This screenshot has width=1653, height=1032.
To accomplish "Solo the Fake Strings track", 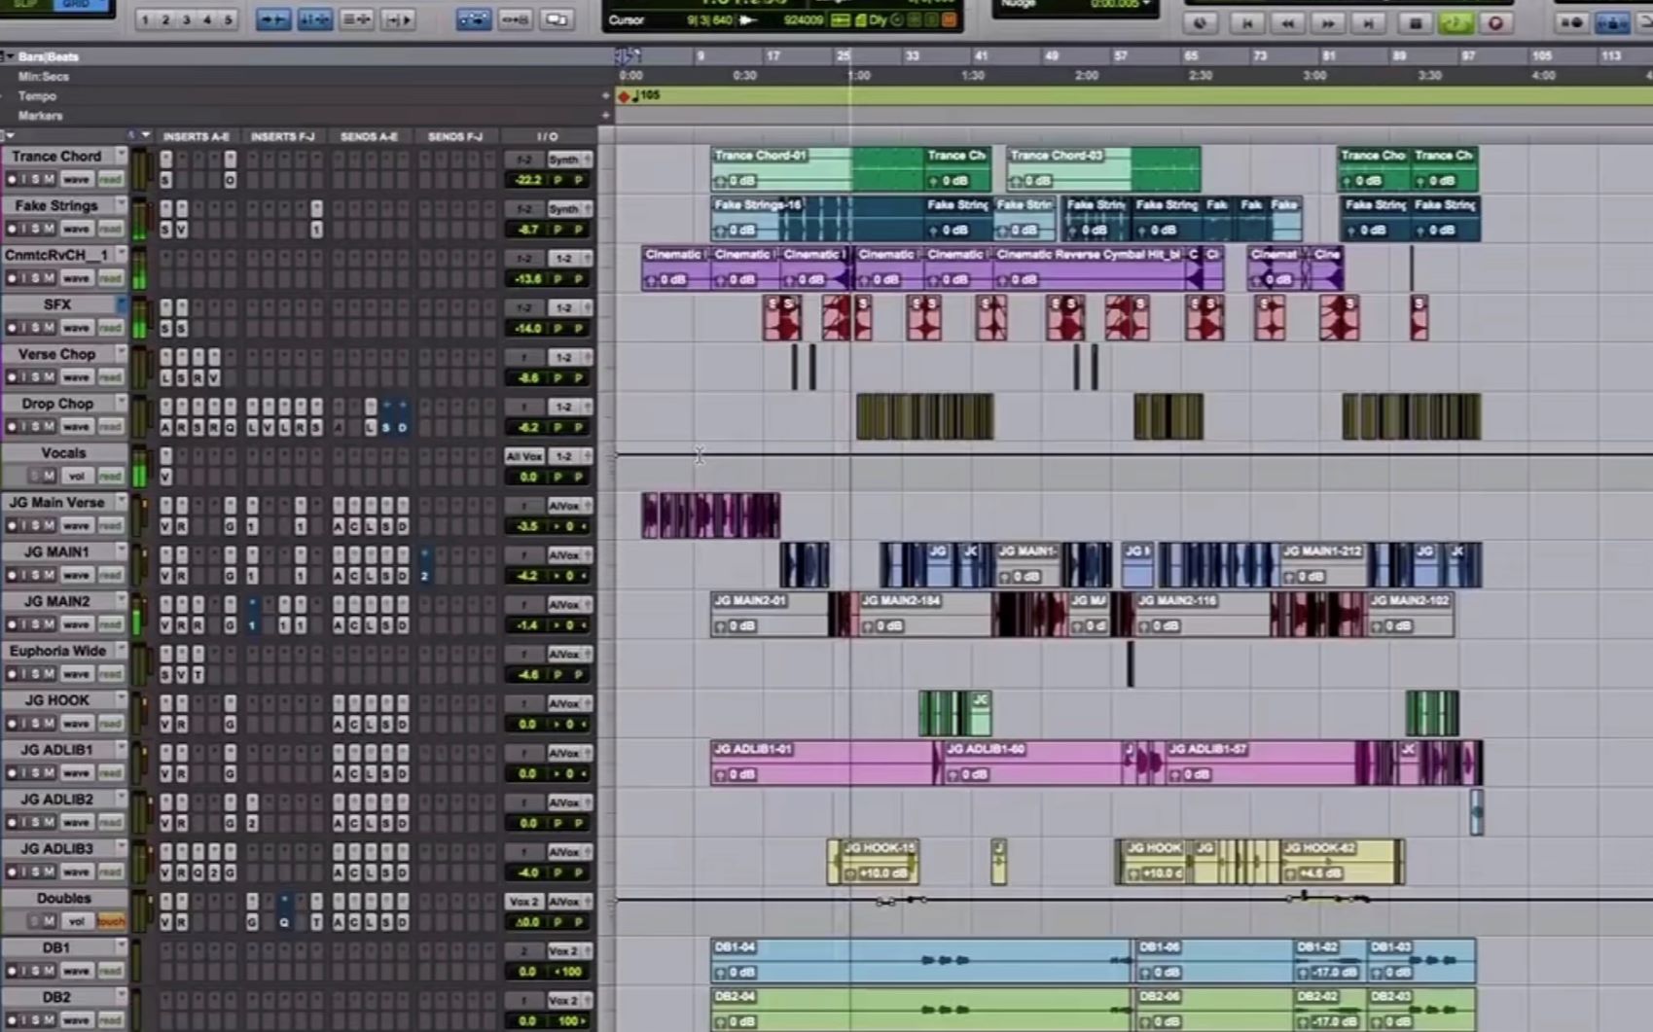I will 36,229.
